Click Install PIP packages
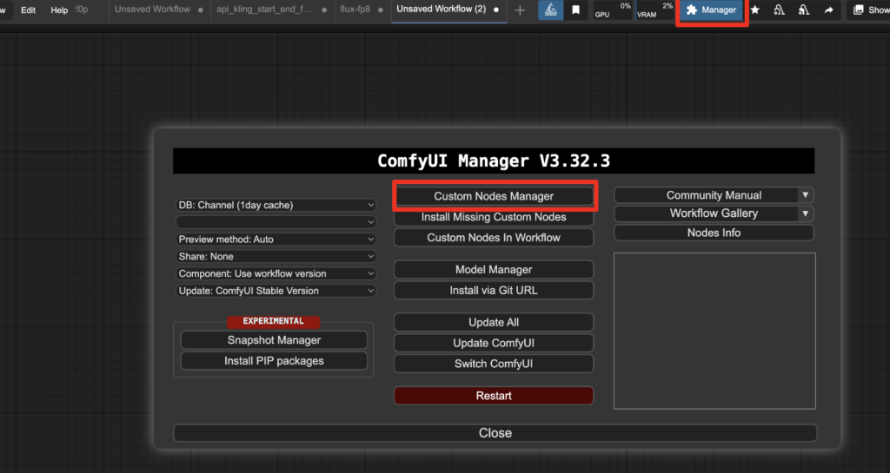The image size is (890, 473). pyautogui.click(x=274, y=361)
